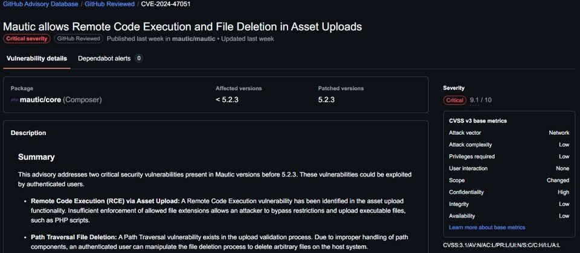Click the CVSS:3.1 vector string

501,245
